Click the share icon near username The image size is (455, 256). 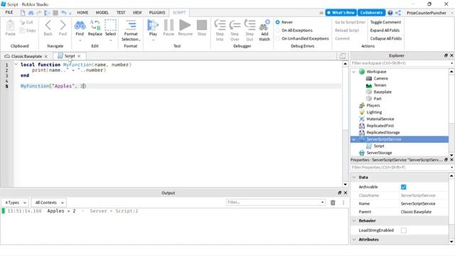pos(398,13)
